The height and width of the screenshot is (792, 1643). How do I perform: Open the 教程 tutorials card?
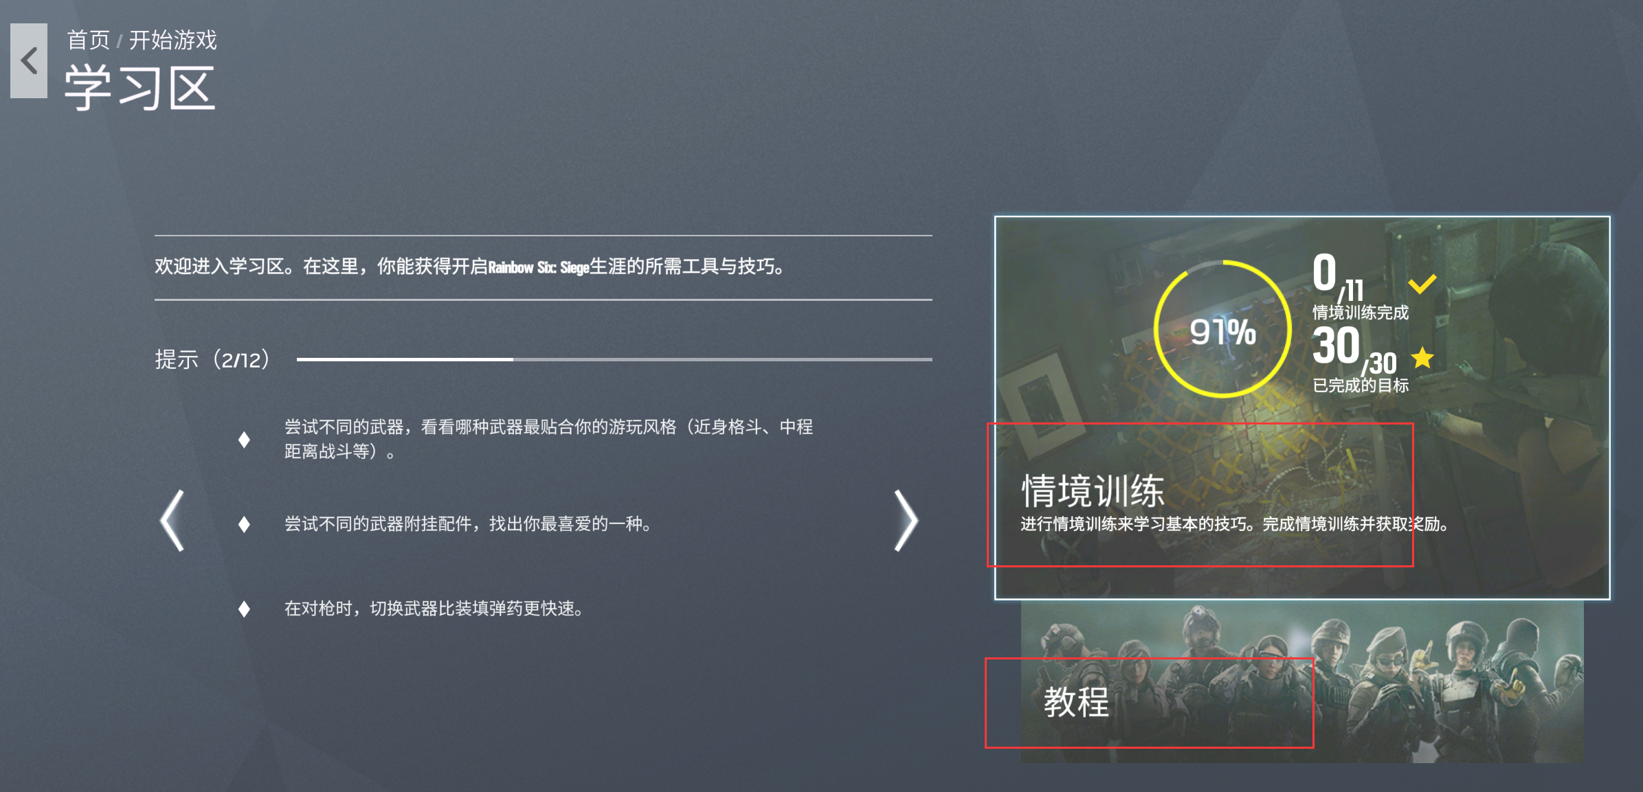click(x=1302, y=681)
